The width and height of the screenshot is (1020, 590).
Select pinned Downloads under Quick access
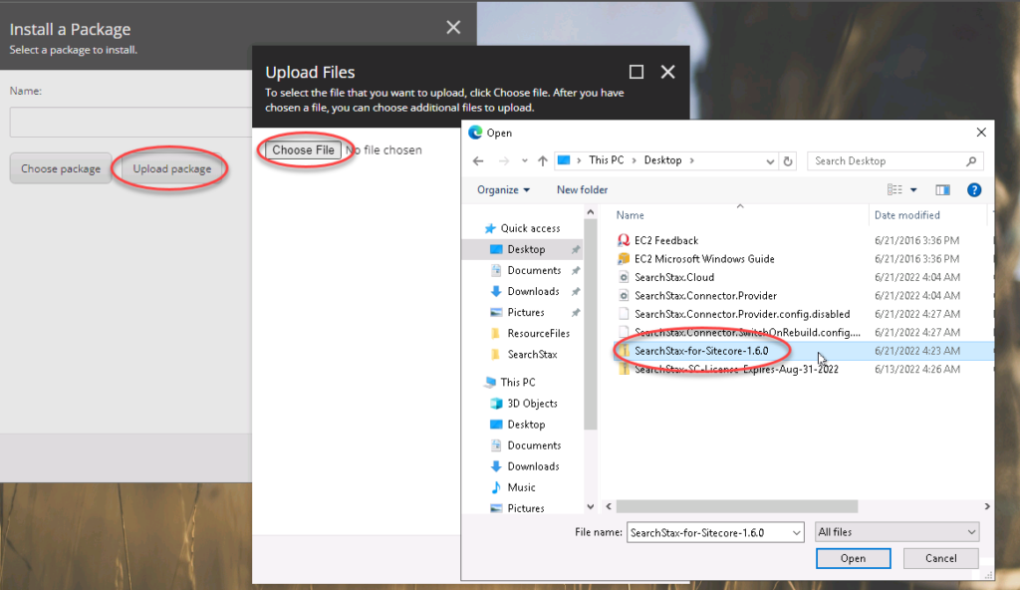524,291
